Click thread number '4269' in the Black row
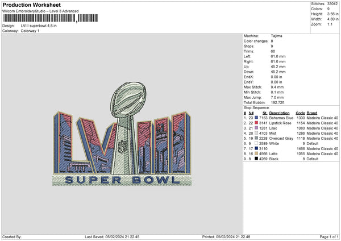This screenshot has height=241, width=341. [263, 159]
